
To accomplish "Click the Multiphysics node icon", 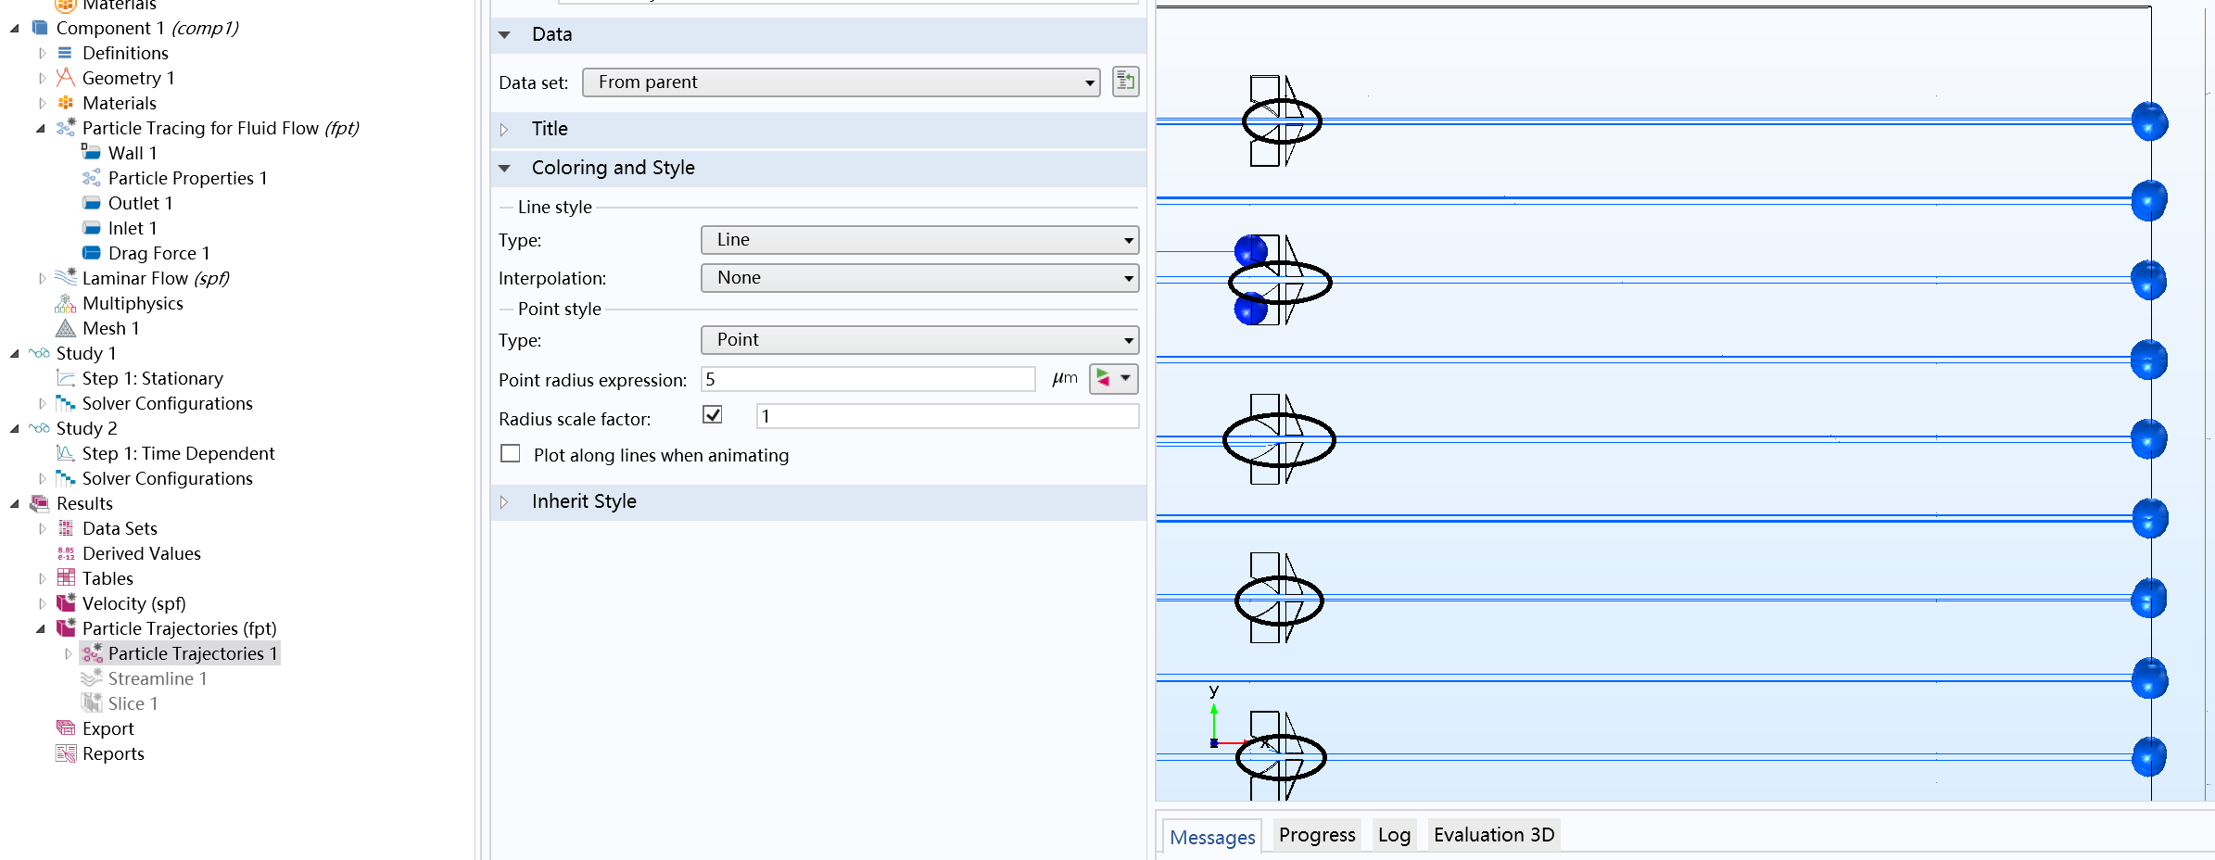I will [65, 303].
